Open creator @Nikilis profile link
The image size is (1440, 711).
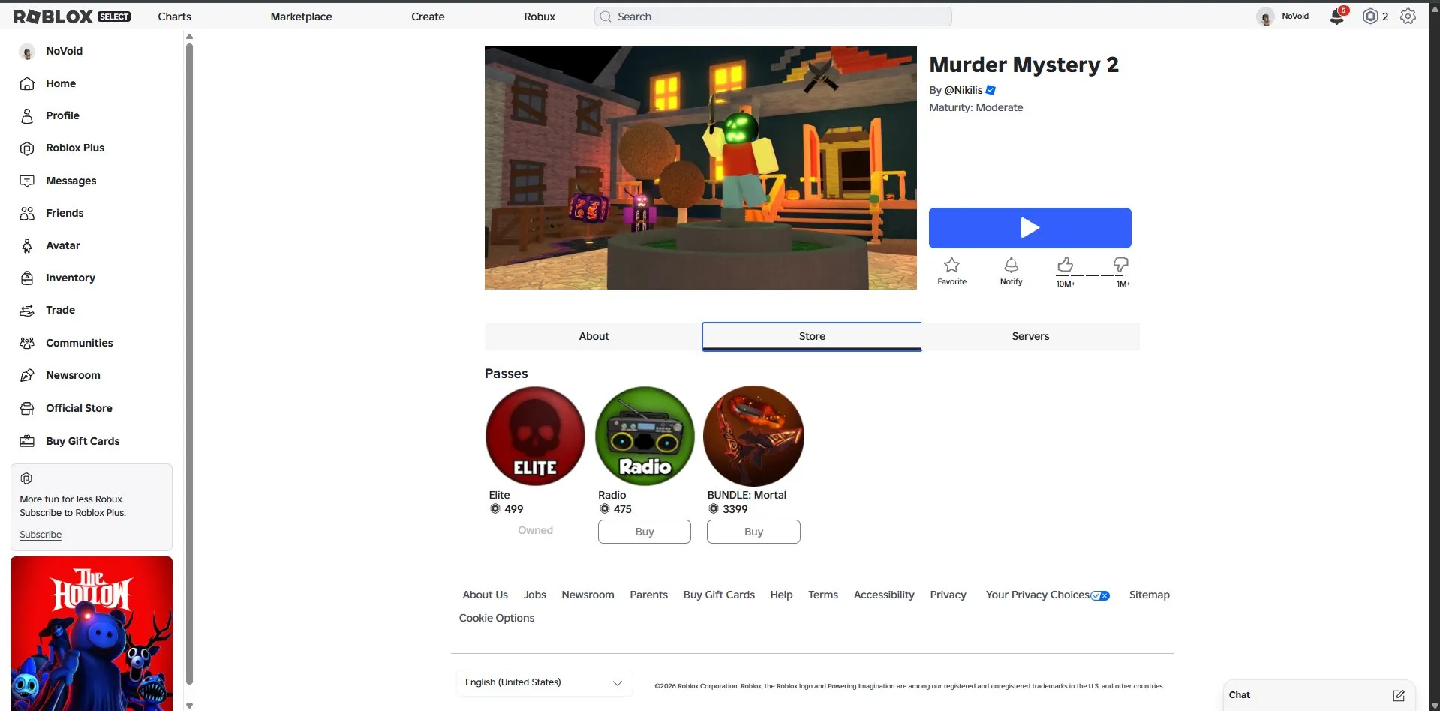click(964, 90)
